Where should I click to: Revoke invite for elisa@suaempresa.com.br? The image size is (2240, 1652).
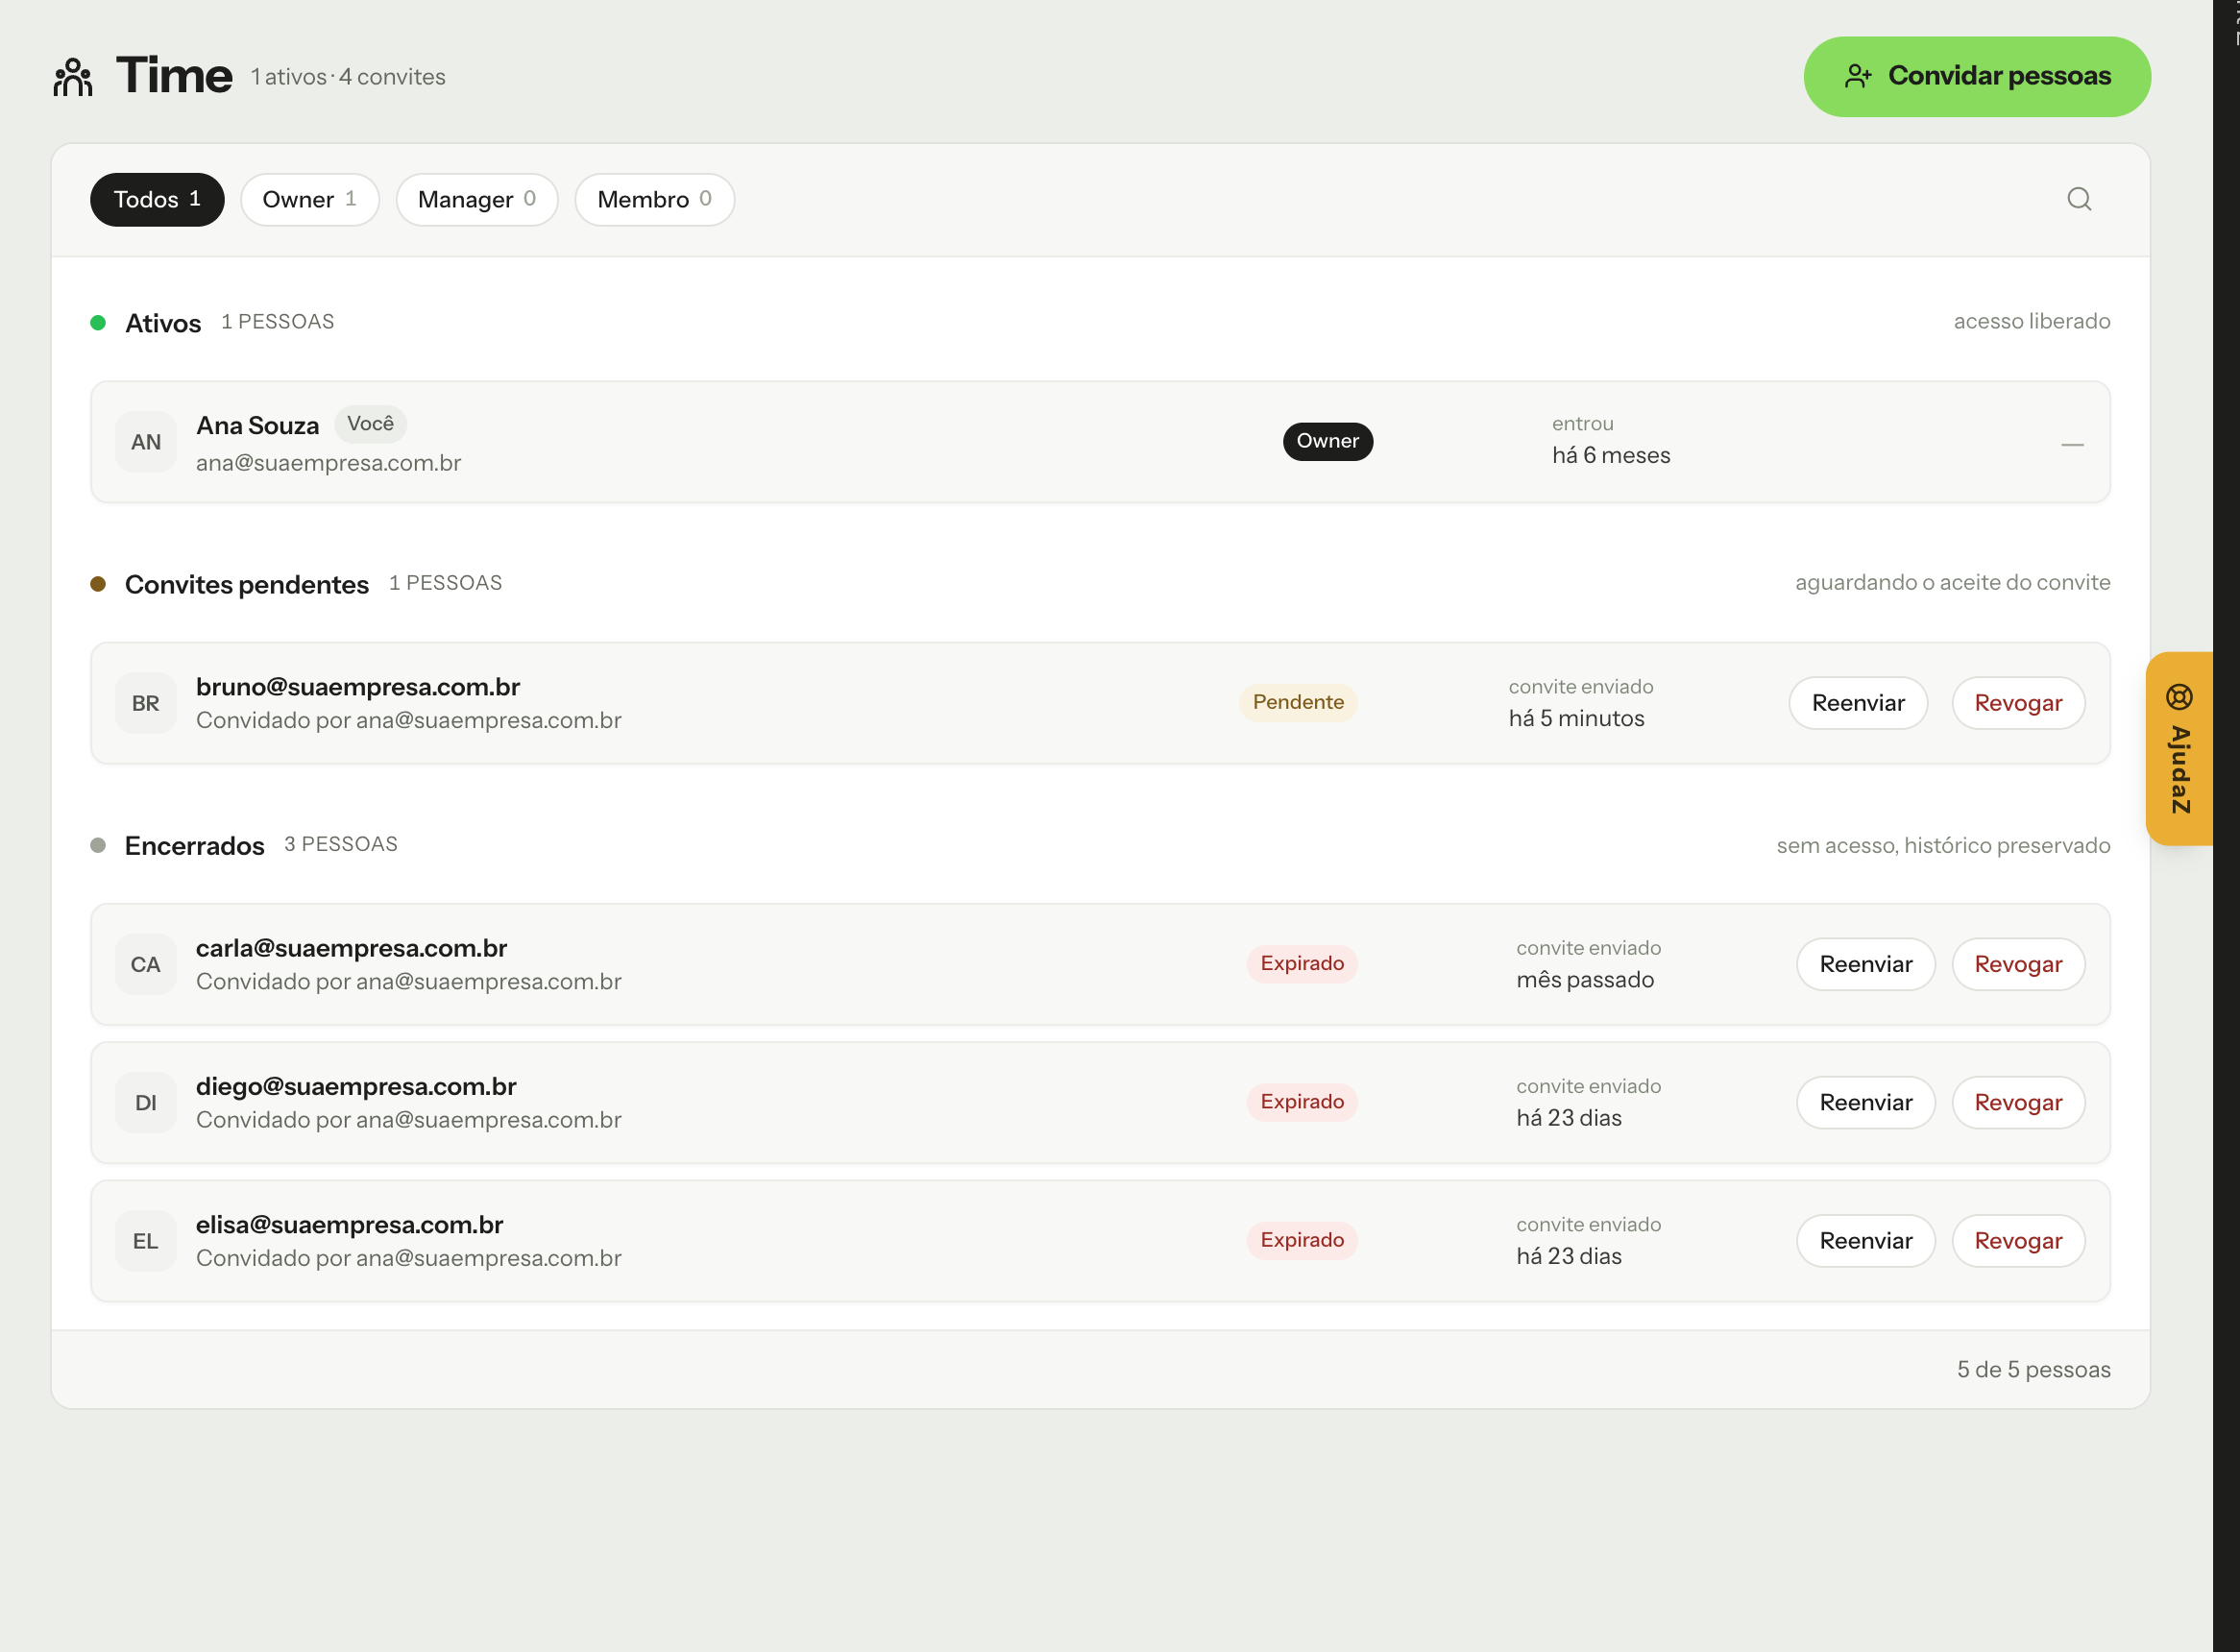tap(2018, 1241)
